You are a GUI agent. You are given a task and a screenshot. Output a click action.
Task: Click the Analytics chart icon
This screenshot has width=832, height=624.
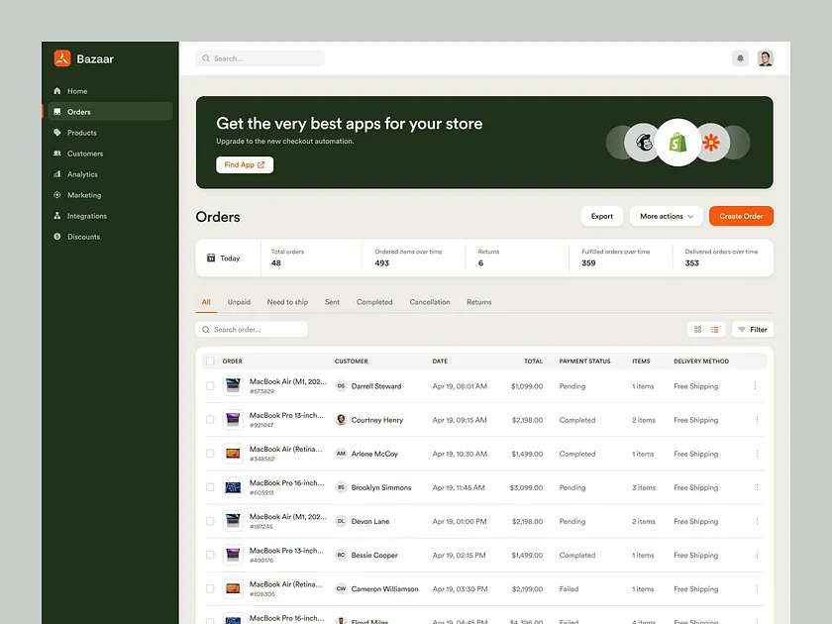click(57, 174)
